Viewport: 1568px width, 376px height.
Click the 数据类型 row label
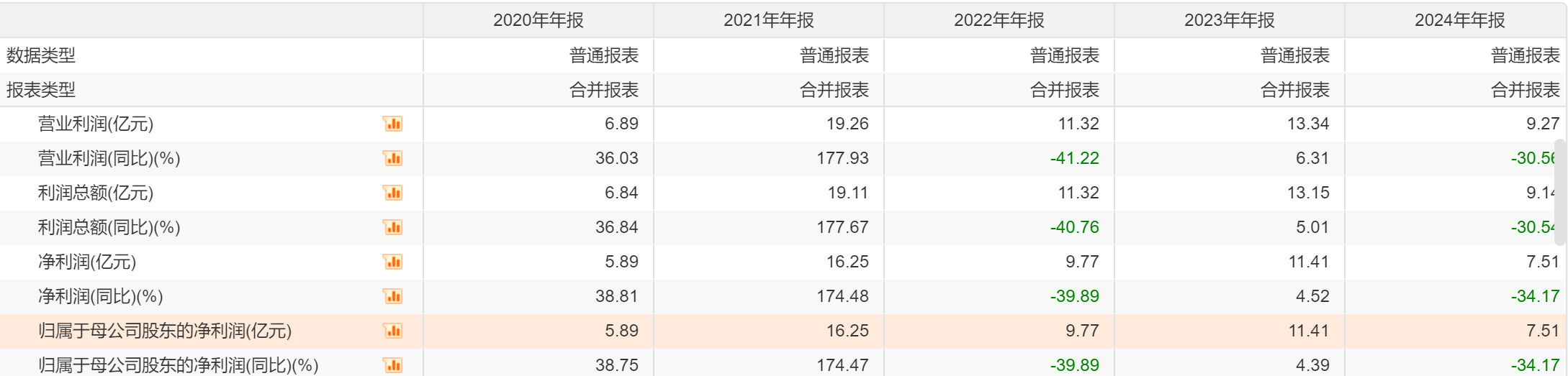41,55
